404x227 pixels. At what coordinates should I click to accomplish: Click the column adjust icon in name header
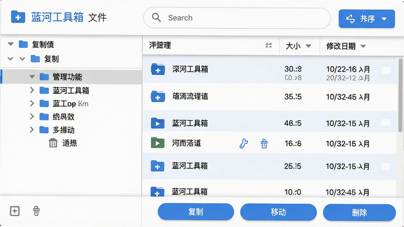[269, 45]
